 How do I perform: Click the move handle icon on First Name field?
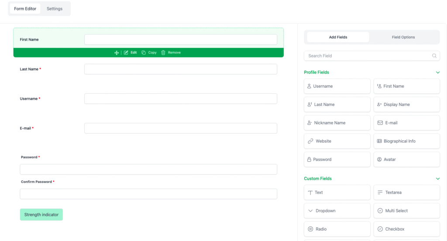tap(117, 53)
